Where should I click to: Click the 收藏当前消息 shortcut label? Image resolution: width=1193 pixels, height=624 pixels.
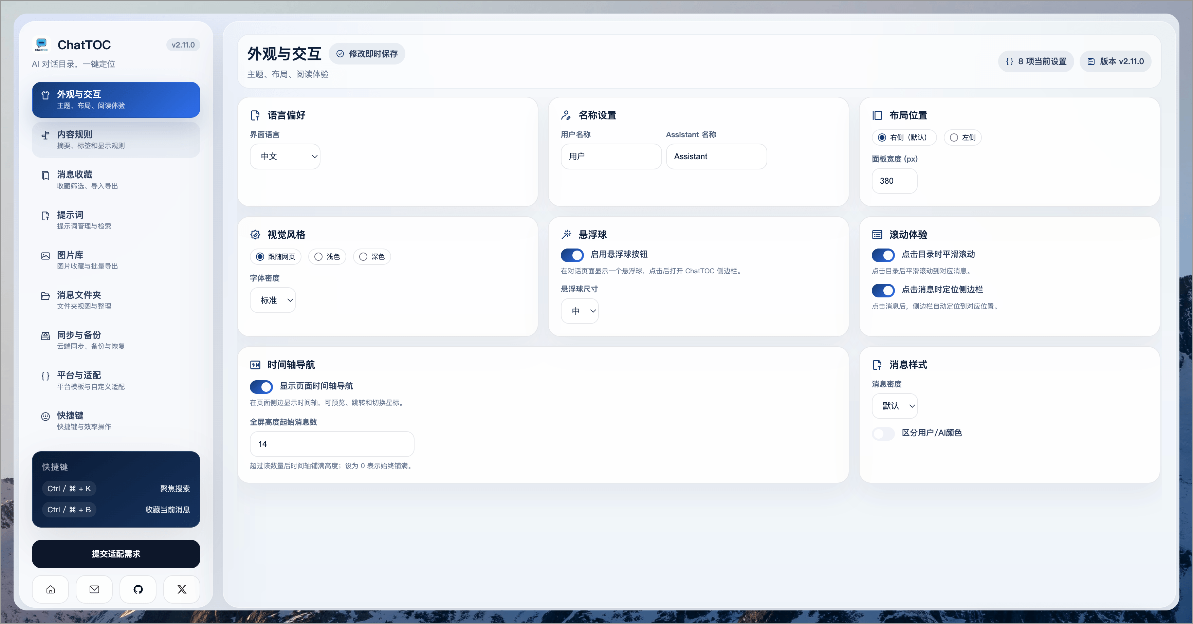[168, 510]
